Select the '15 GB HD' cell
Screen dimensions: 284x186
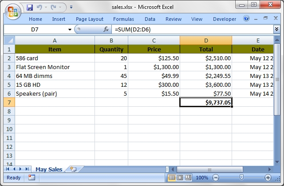55,85
